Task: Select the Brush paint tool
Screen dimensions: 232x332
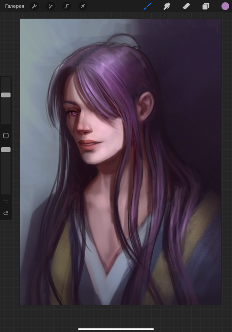Action: point(148,6)
